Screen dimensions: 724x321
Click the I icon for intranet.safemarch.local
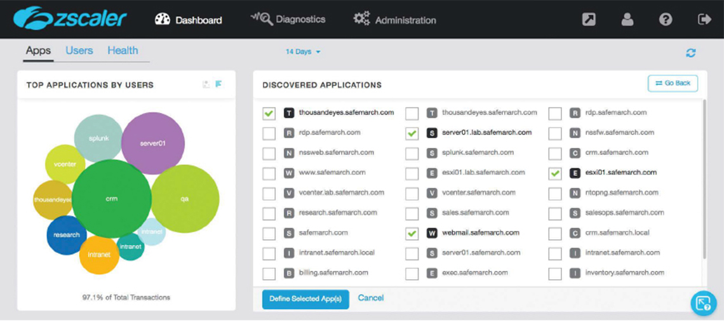(288, 253)
